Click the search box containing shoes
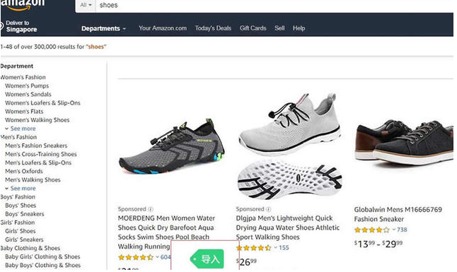This screenshot has height=272, width=457. 274,5
